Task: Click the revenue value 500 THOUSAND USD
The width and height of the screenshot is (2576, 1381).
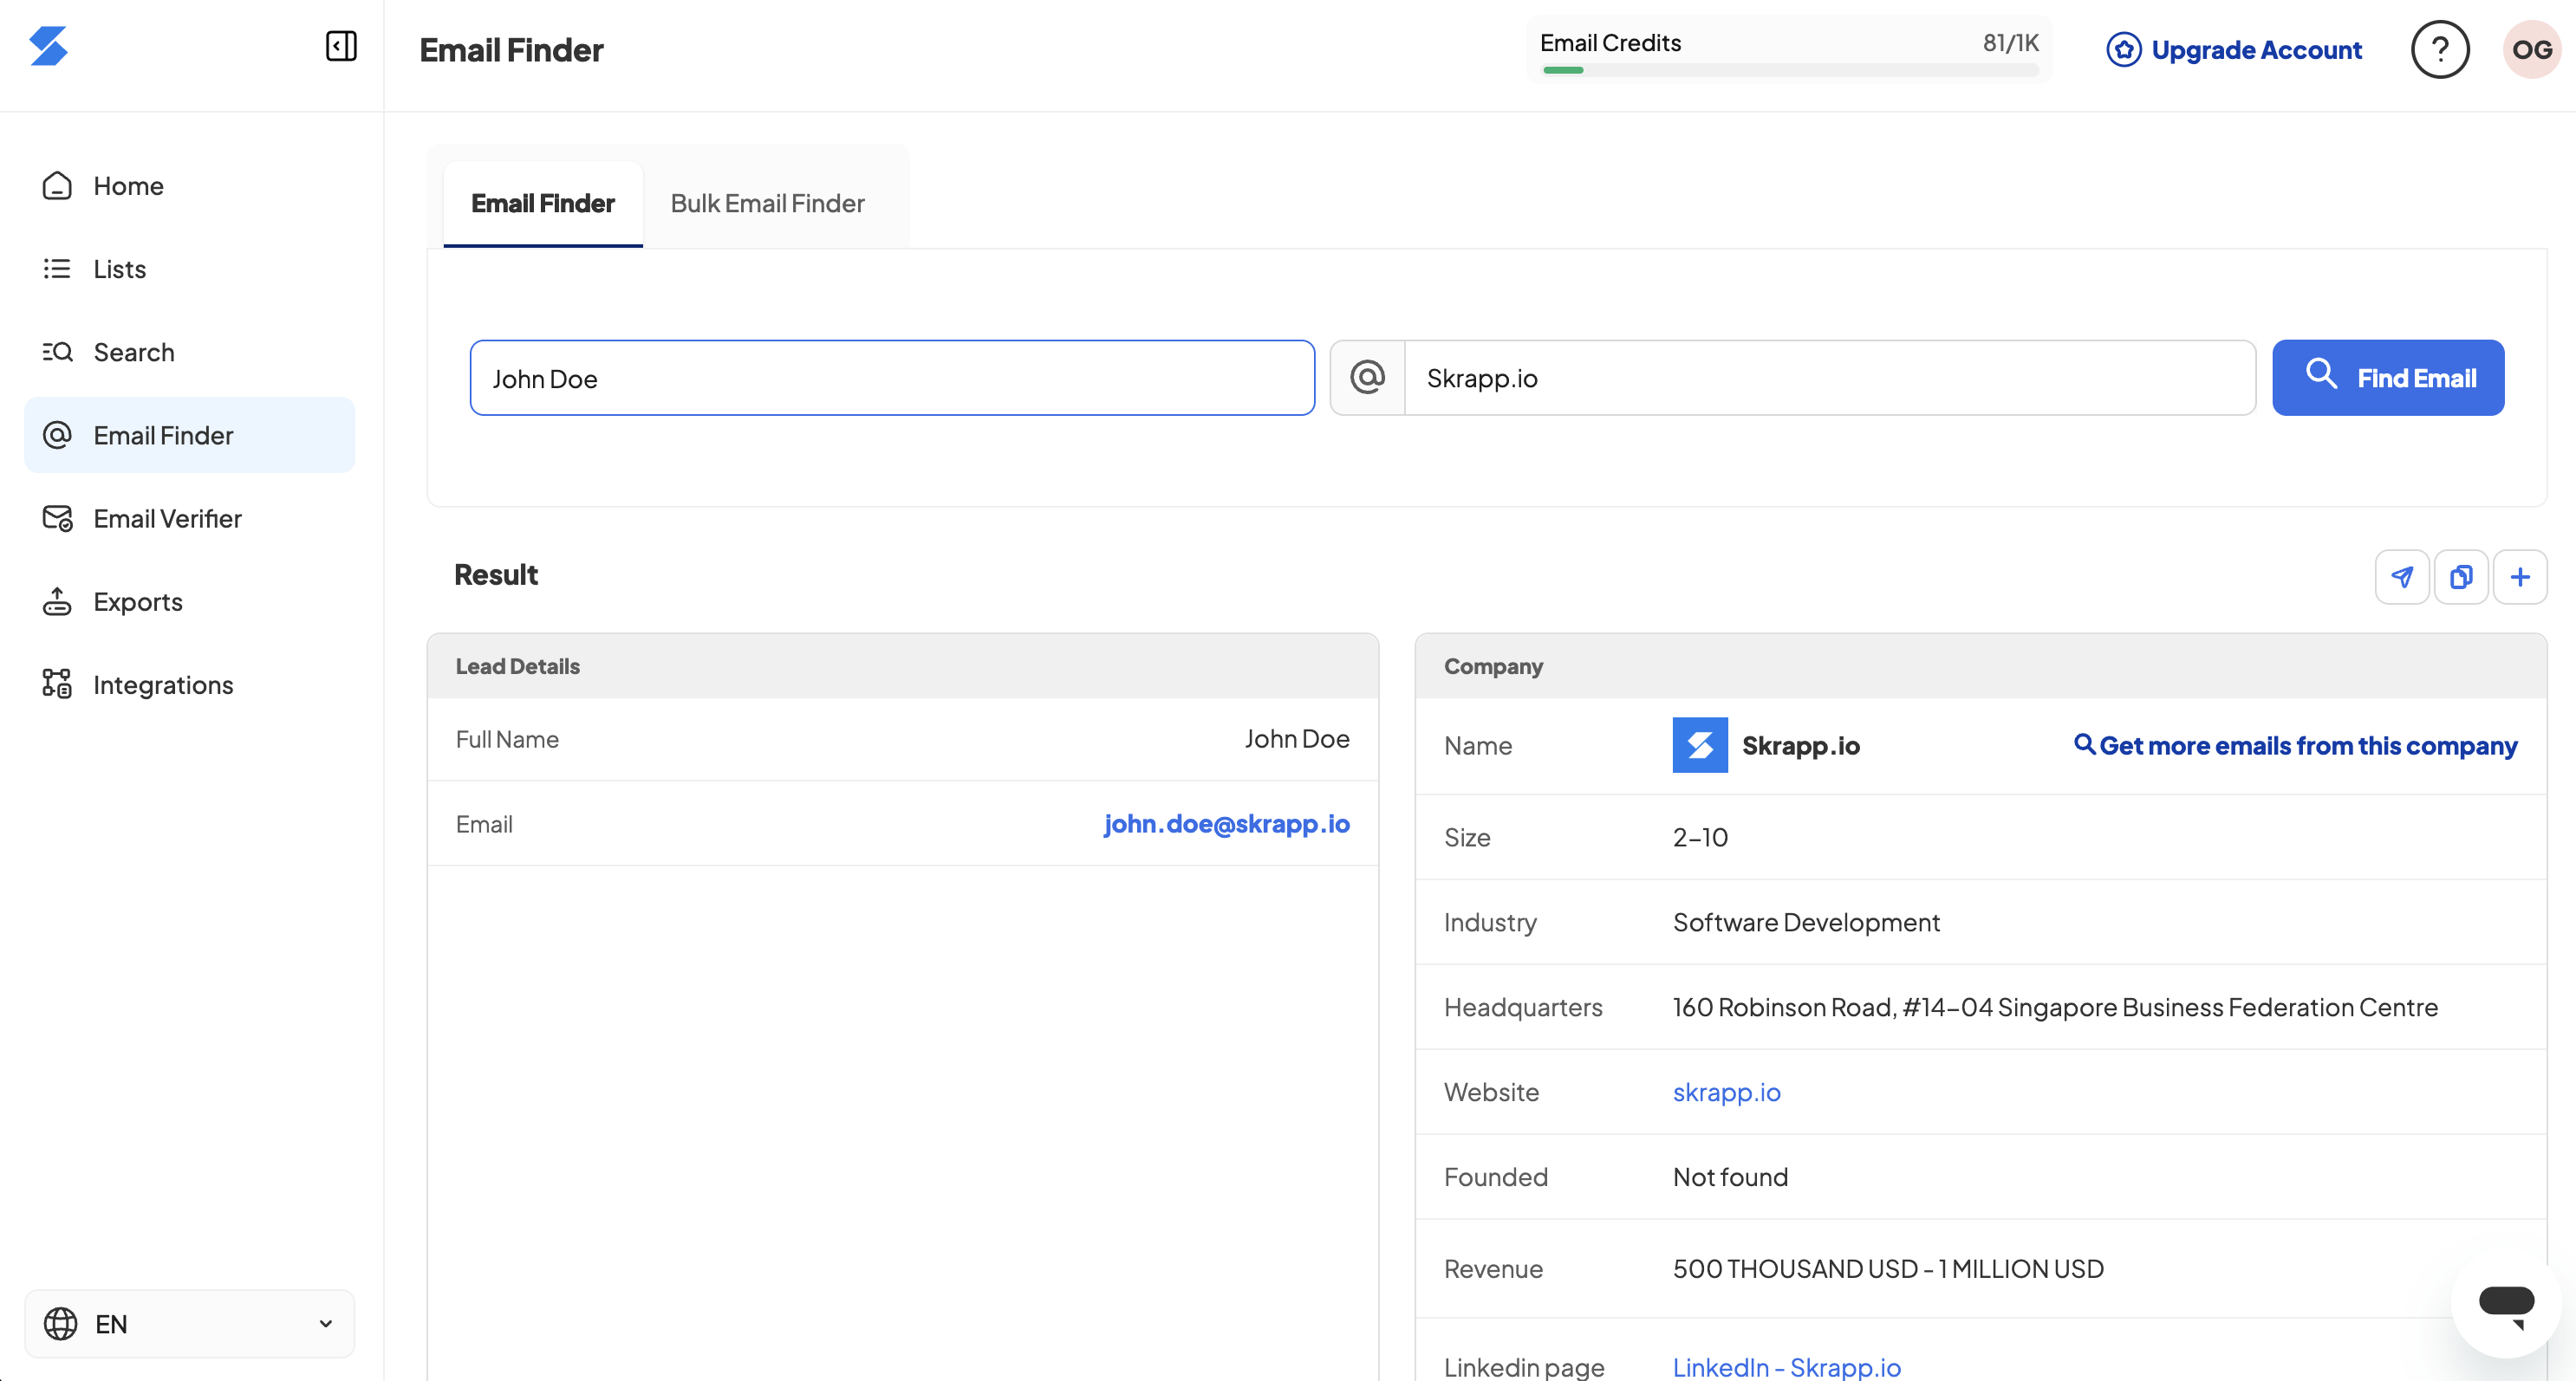Action: [1888, 1269]
